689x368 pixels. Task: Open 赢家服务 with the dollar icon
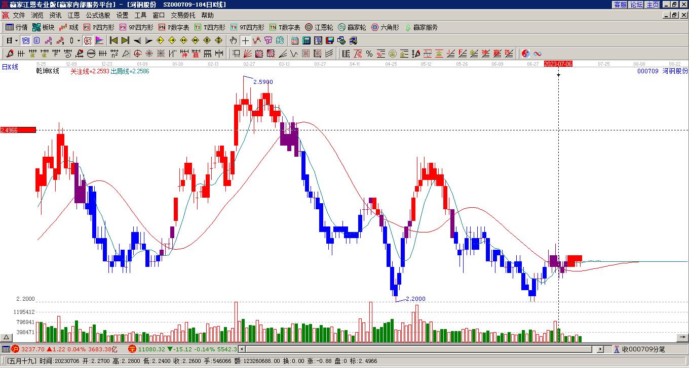point(422,27)
